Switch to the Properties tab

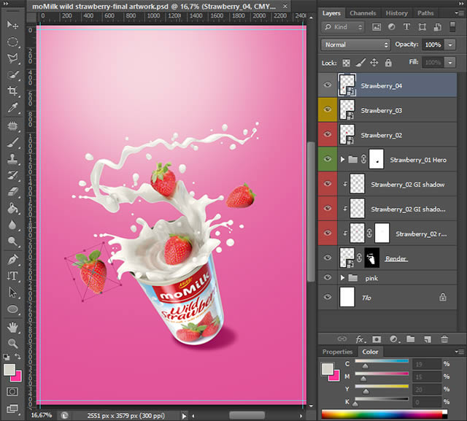pos(337,352)
